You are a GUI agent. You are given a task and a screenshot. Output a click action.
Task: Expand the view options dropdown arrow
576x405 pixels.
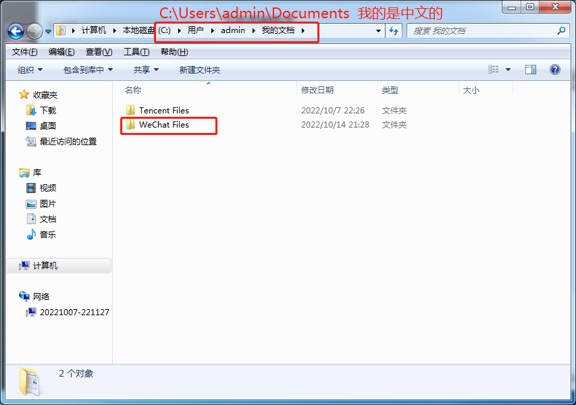pyautogui.click(x=508, y=70)
